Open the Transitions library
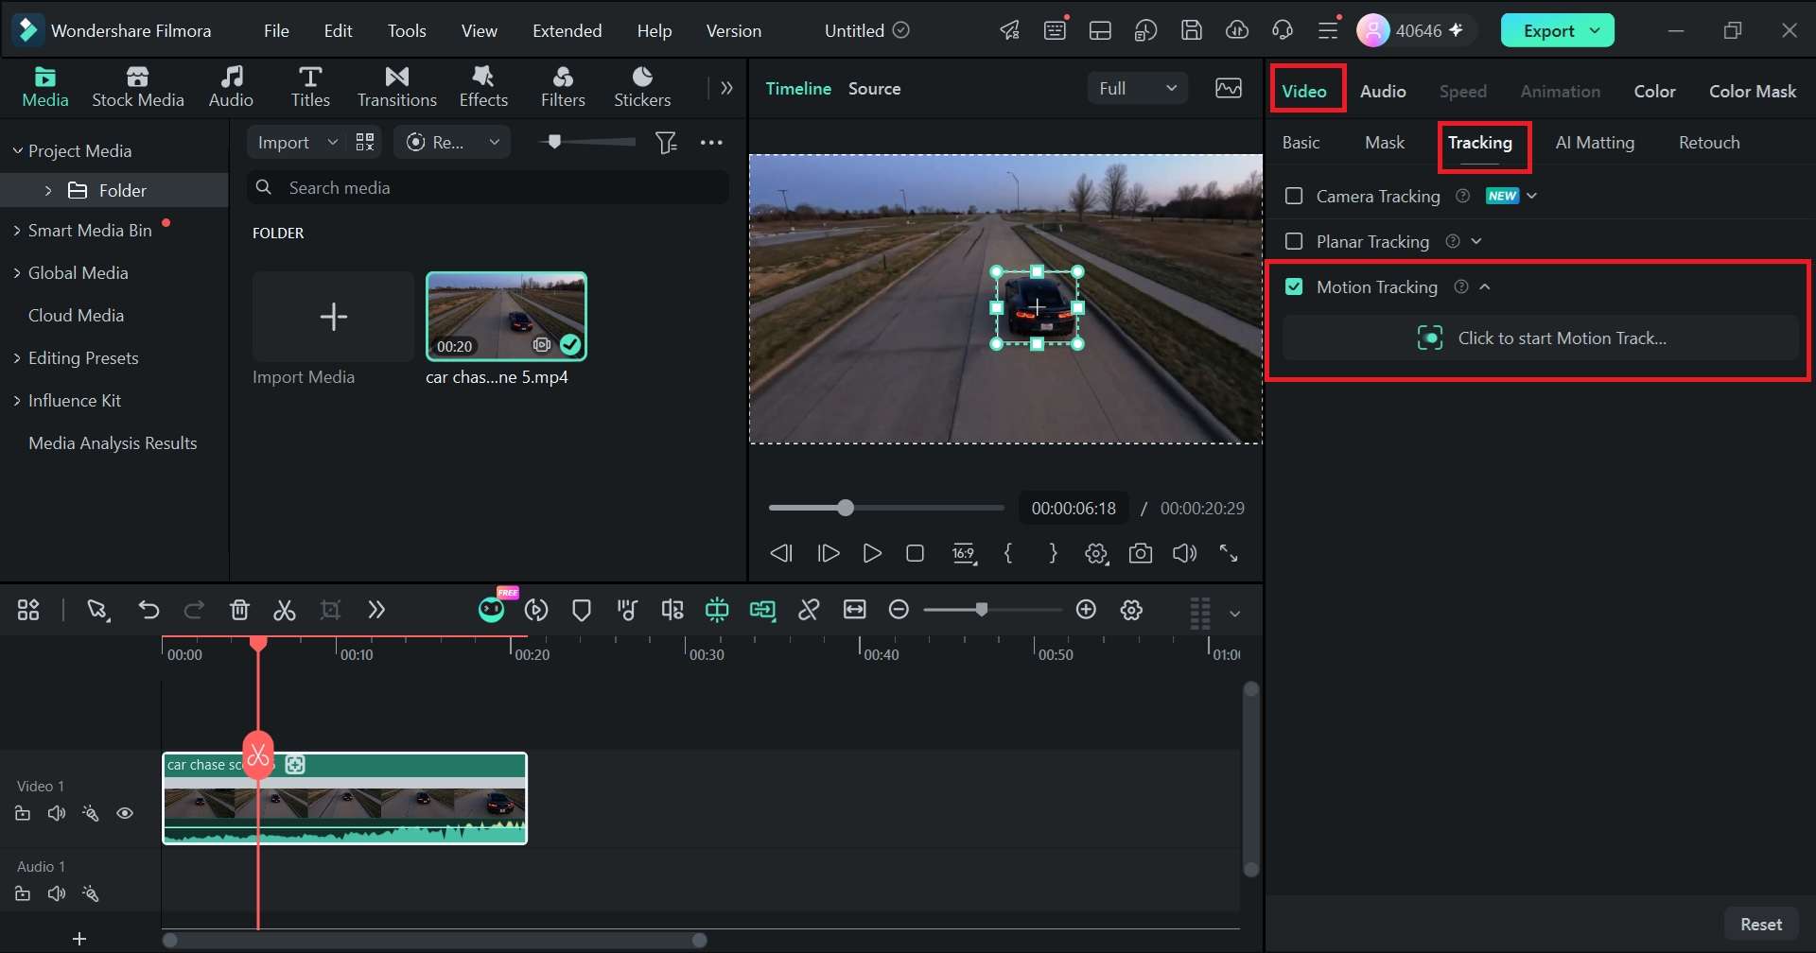Screen dimensions: 1816x953 pos(397,86)
